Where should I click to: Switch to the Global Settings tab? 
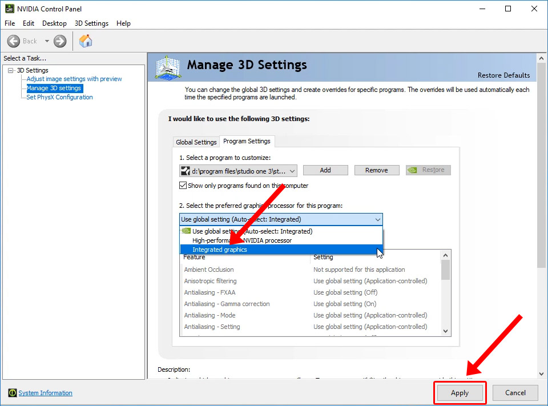tap(196, 142)
